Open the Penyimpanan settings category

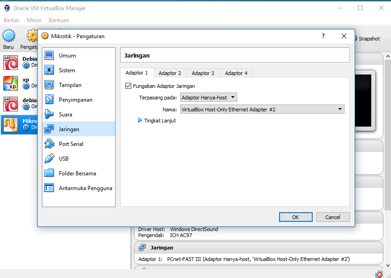[x=79, y=99]
